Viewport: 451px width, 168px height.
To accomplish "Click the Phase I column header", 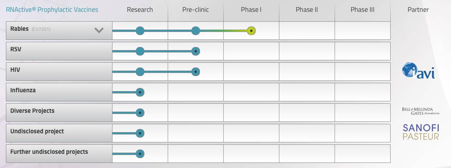I will [x=251, y=10].
